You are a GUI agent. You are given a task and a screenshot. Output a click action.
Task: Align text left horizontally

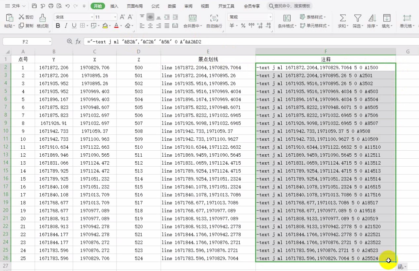[x=142, y=25]
